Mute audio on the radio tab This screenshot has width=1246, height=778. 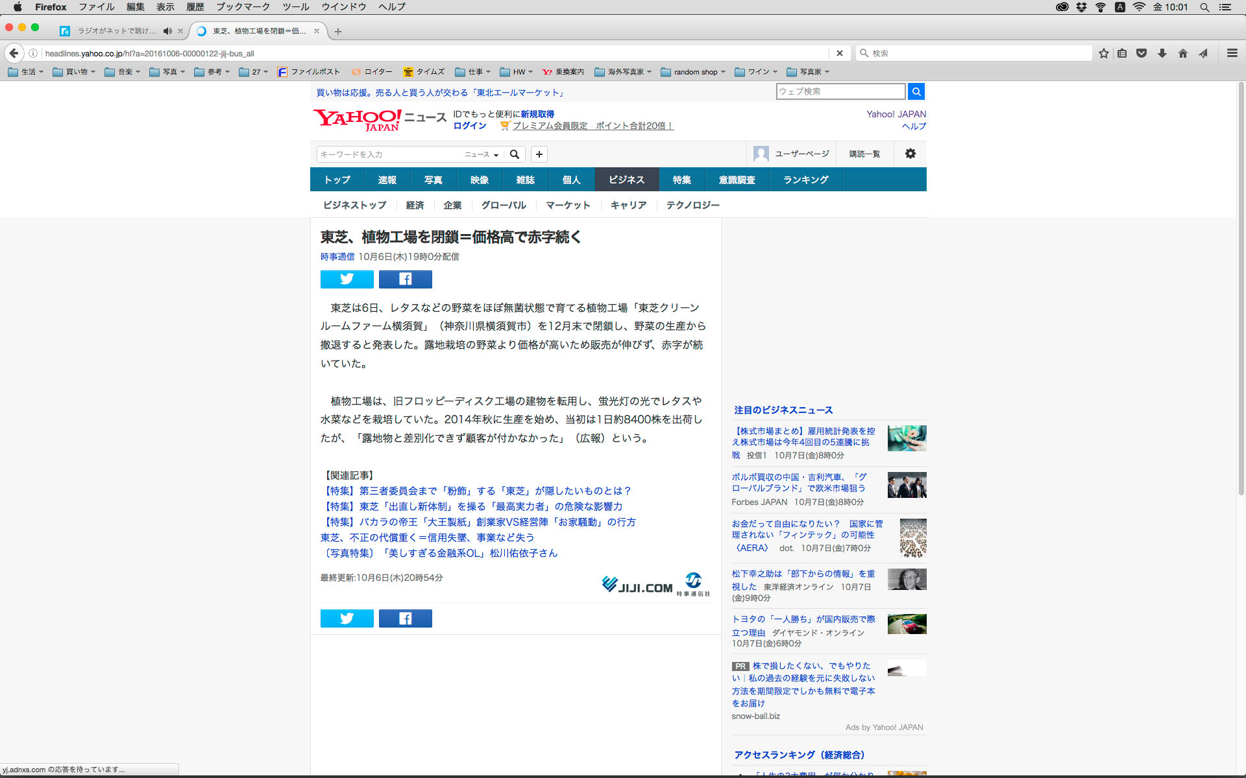(x=167, y=31)
